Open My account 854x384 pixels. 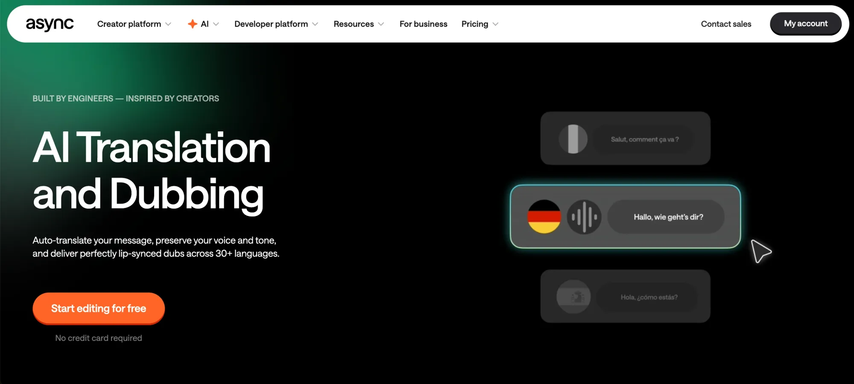(805, 24)
